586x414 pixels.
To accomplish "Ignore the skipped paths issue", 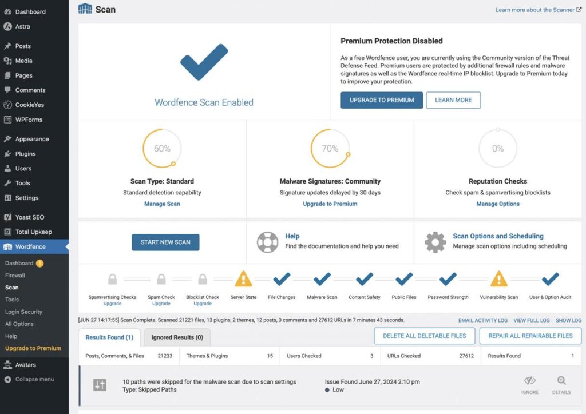I will (x=530, y=385).
